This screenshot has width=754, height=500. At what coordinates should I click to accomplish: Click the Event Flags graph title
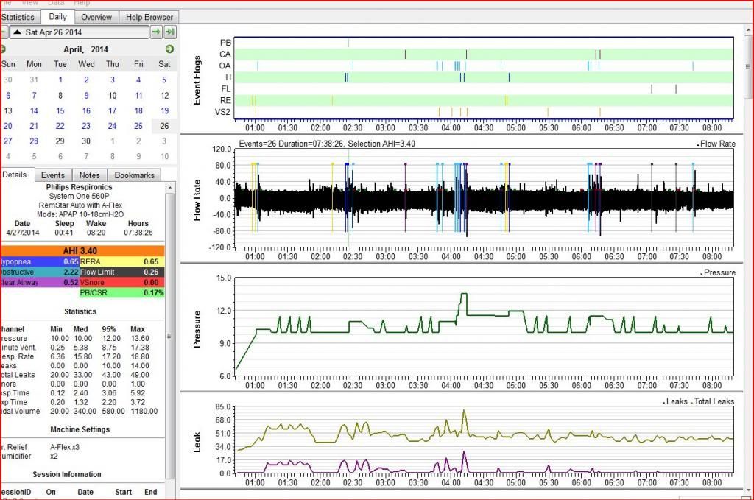click(x=197, y=80)
